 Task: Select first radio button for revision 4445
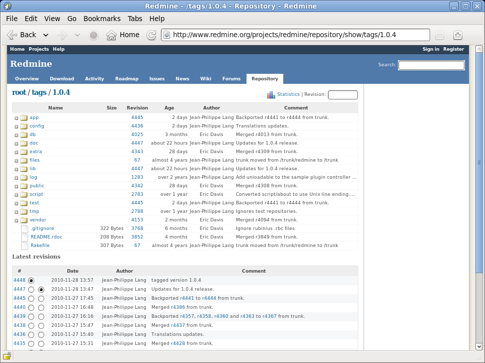31,299
